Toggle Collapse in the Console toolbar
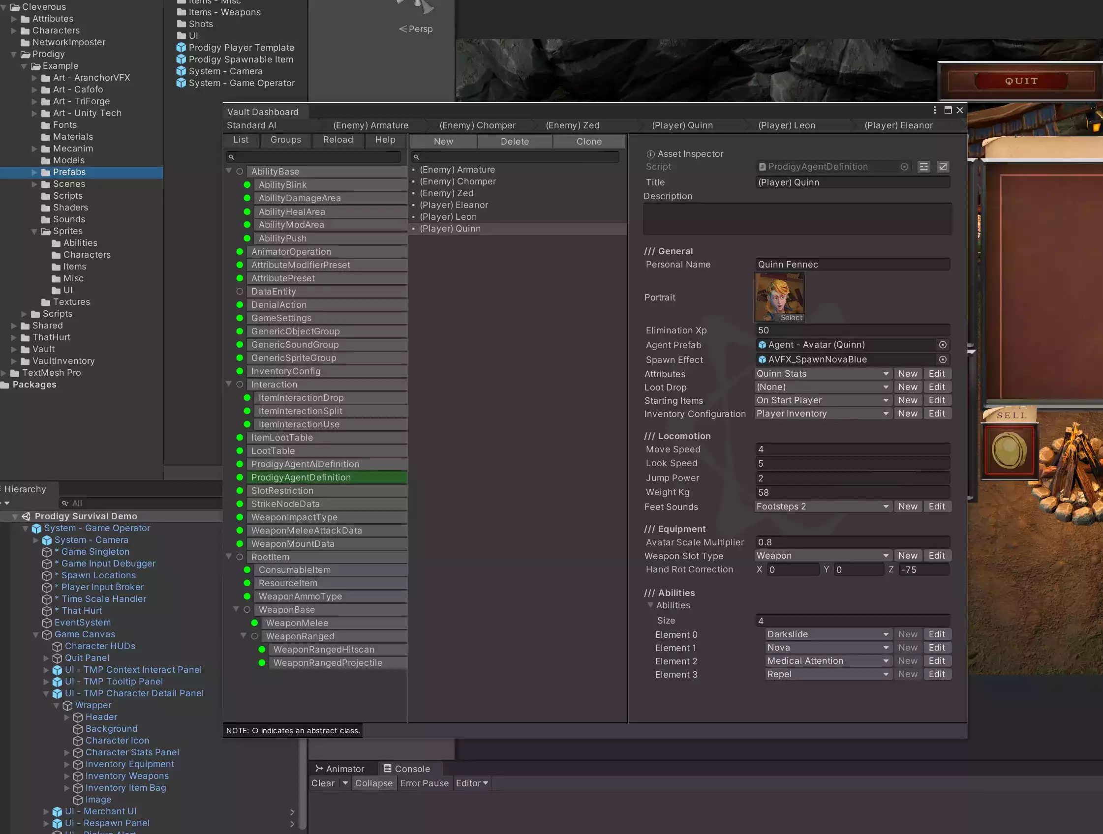The height and width of the screenshot is (834, 1103). (373, 783)
